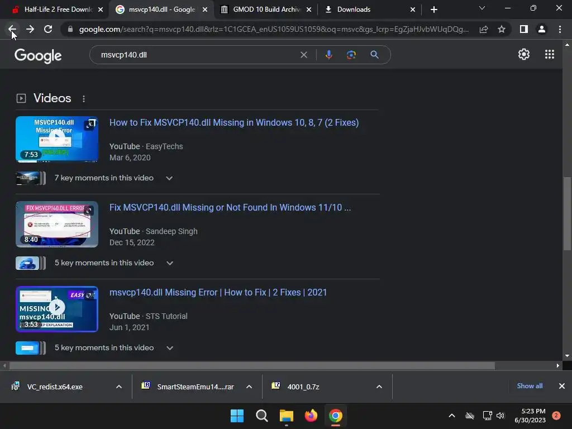Click the browser address bar URL
572x429 pixels.
point(274,29)
